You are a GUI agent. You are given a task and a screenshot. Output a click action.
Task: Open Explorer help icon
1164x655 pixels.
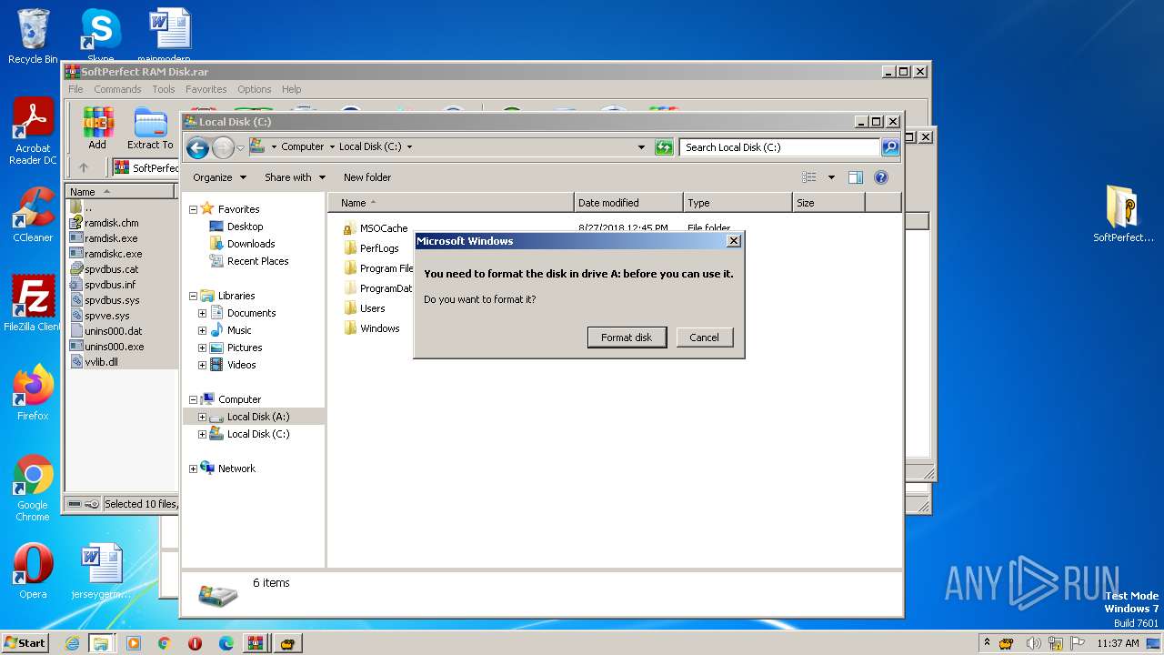pyautogui.click(x=880, y=177)
